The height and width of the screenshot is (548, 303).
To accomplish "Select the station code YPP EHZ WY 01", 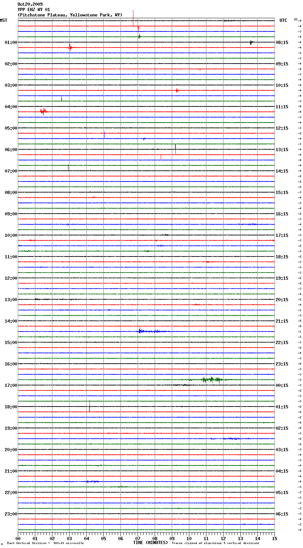I will coord(34,10).
